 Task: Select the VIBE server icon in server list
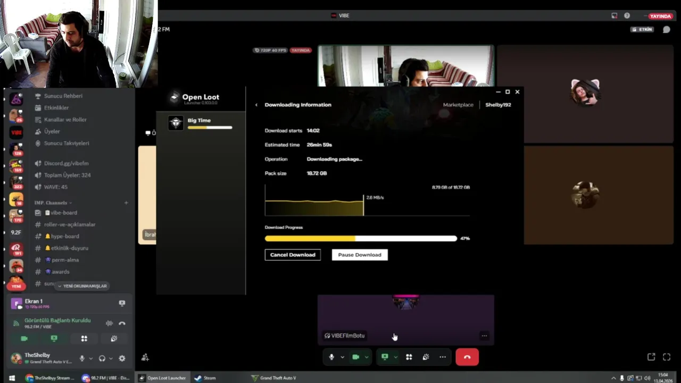16,132
